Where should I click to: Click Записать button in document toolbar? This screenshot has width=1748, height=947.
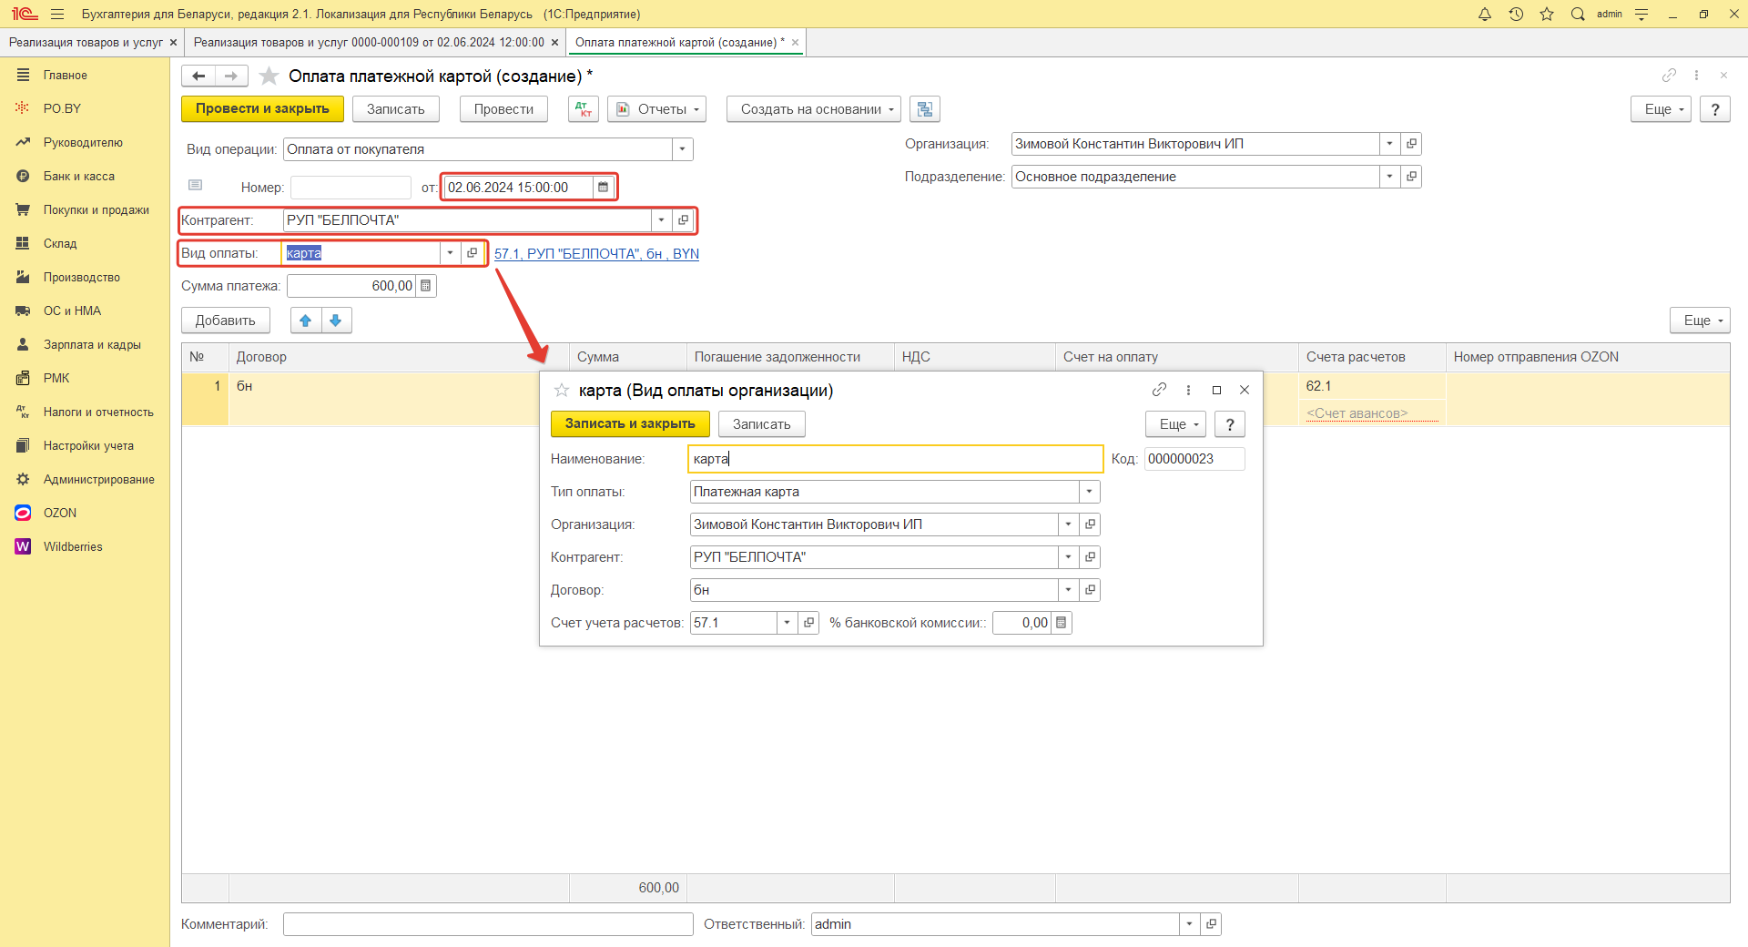[x=395, y=109]
